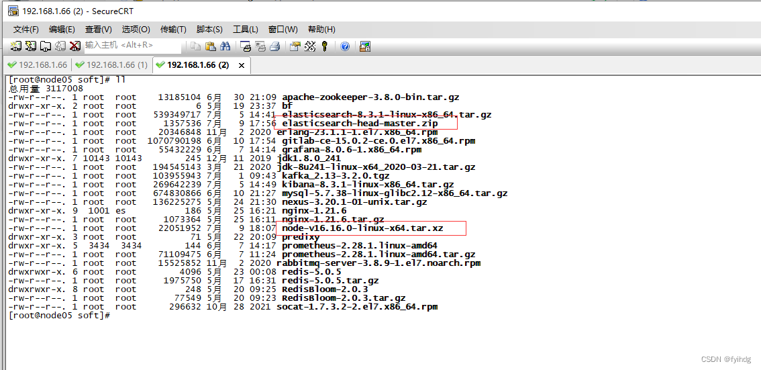The height and width of the screenshot is (370, 761).
Task: Click the SecureCRT title bar application icon
Action: point(13,11)
